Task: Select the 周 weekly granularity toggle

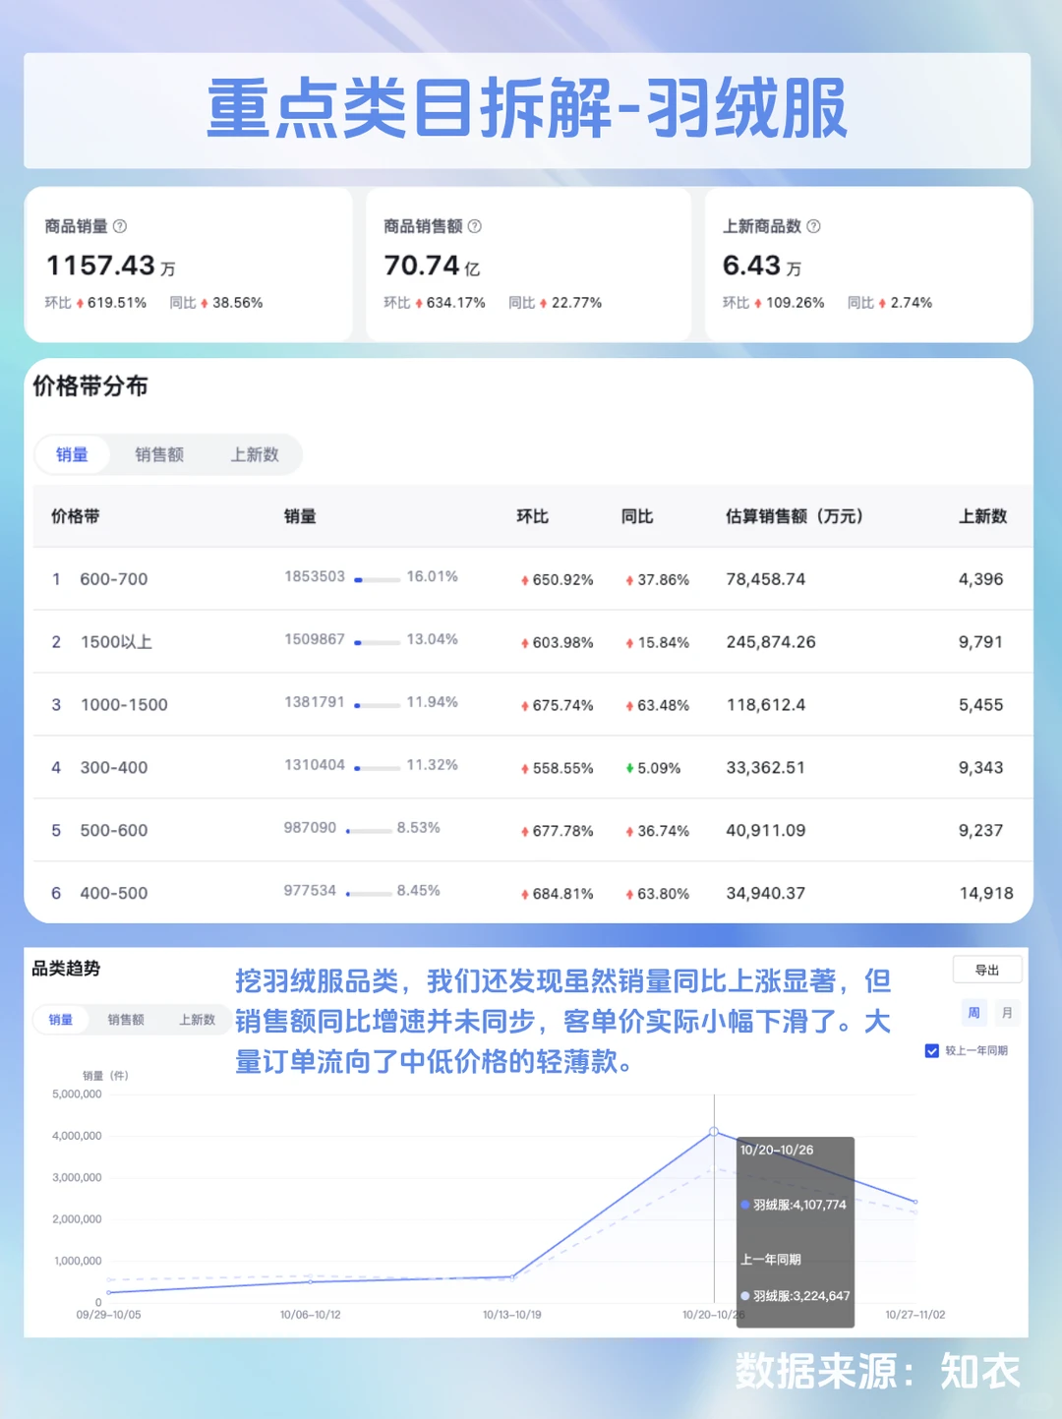Action: pyautogui.click(x=973, y=1012)
